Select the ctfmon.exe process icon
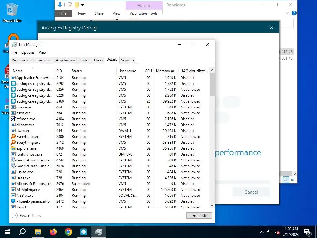The width and height of the screenshot is (317, 238). (13, 119)
